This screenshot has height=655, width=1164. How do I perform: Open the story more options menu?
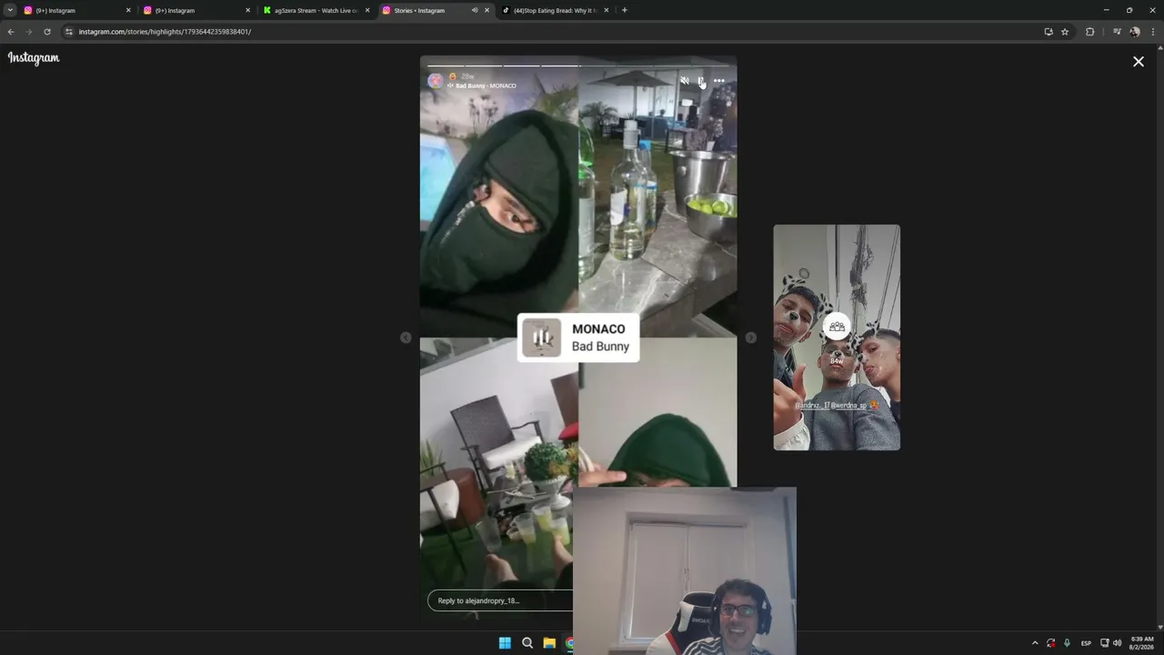point(718,81)
